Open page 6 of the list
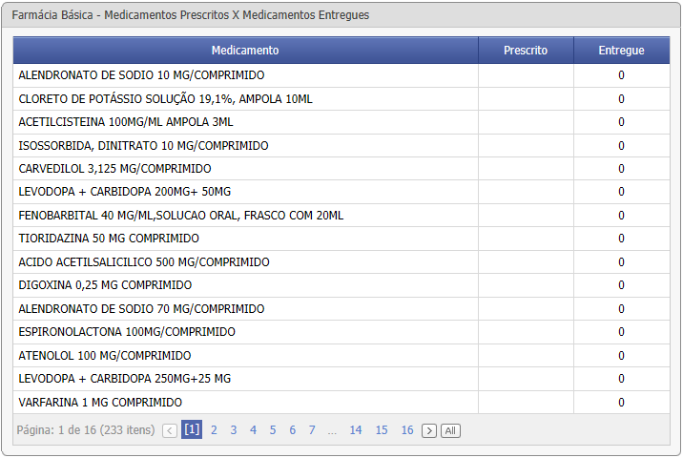 tap(292, 430)
